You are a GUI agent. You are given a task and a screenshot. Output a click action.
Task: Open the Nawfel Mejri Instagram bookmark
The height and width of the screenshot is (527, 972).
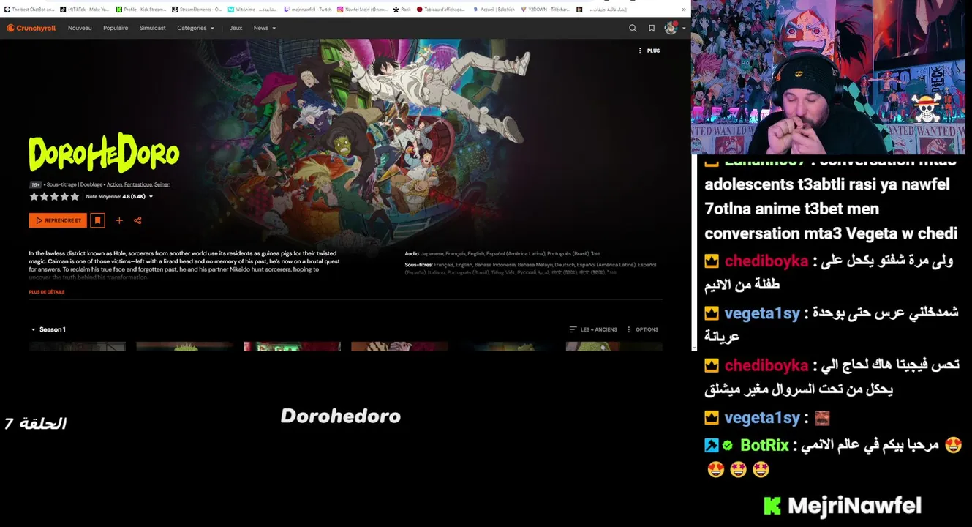[363, 10]
